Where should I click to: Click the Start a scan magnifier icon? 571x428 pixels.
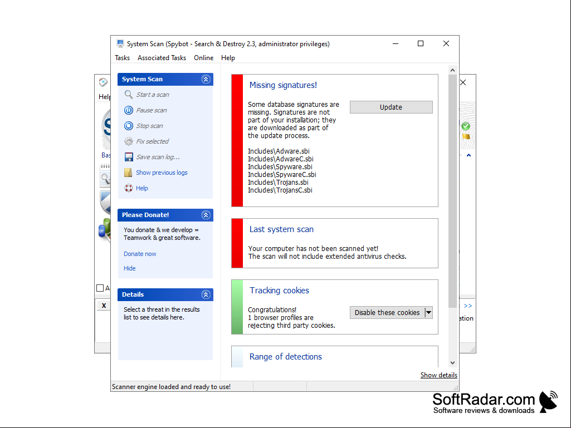(129, 95)
